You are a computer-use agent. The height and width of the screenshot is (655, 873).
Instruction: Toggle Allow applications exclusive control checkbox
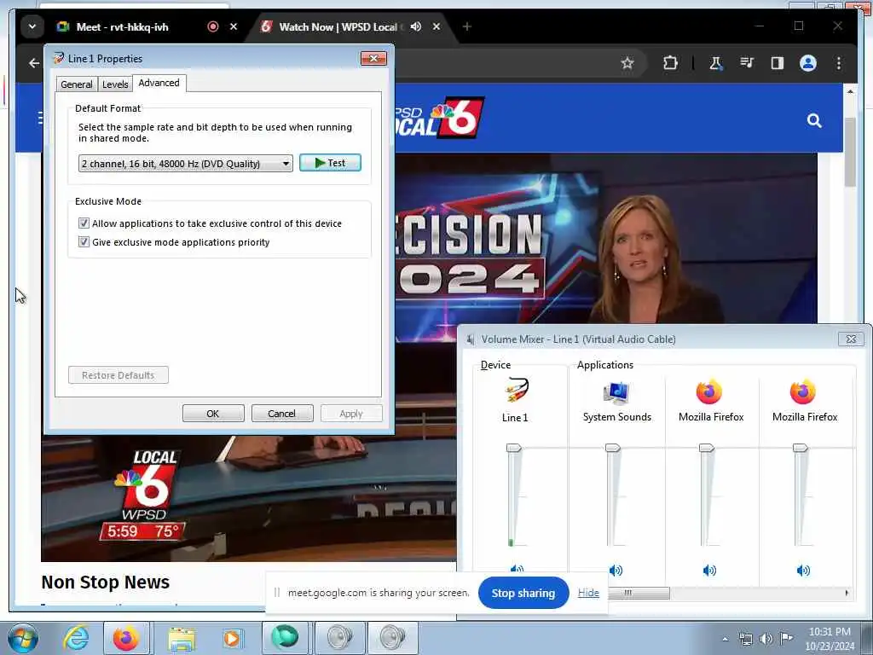84,223
